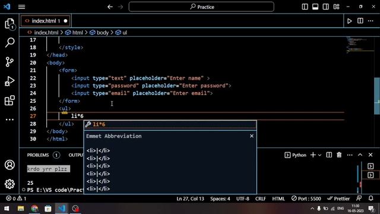Create a new terminal with plus
Viewport: 380px width, 214px height.
313,155
